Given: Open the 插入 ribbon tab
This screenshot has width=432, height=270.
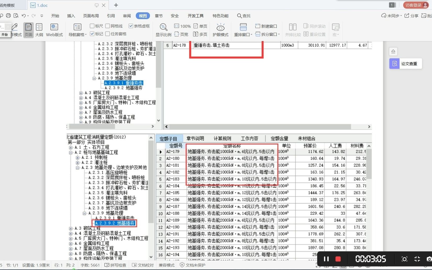Looking at the screenshot, I should (x=71, y=16).
